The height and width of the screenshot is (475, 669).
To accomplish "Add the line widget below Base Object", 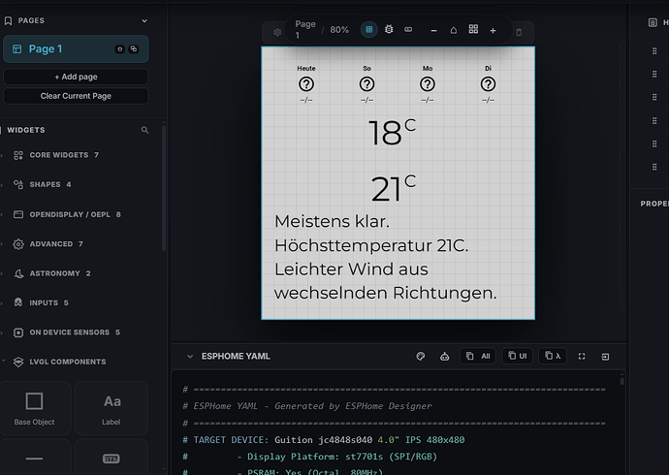I will pos(34,459).
